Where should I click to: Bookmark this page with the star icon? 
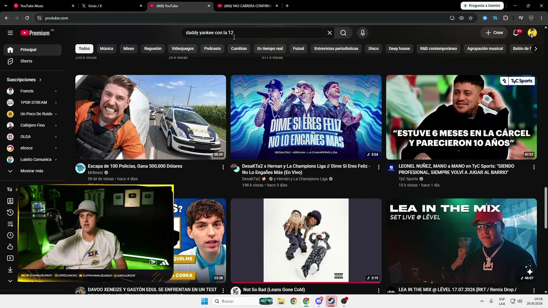471,18
